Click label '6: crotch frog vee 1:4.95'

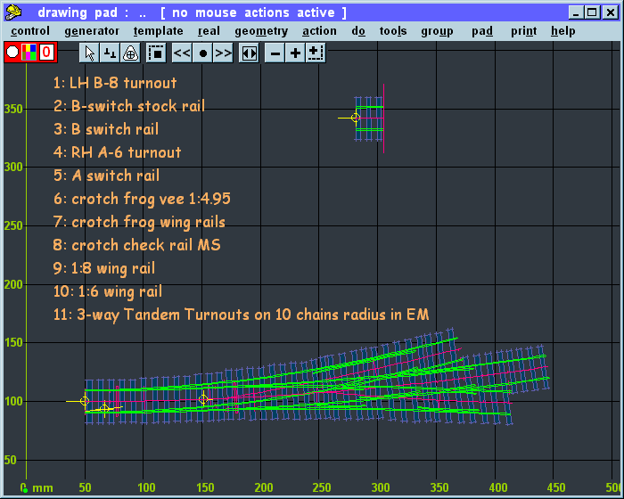(142, 199)
